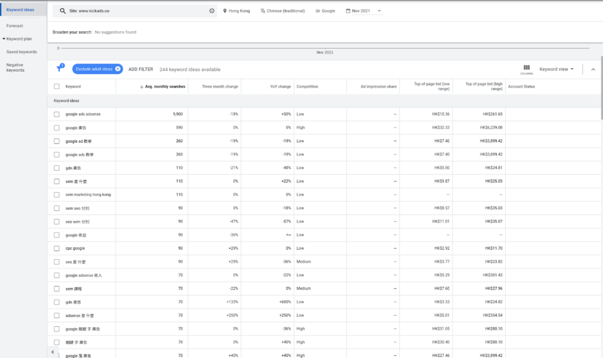Change the Chinese (traditional) language setting
Screen dimensions: 603x358
[x=283, y=11]
